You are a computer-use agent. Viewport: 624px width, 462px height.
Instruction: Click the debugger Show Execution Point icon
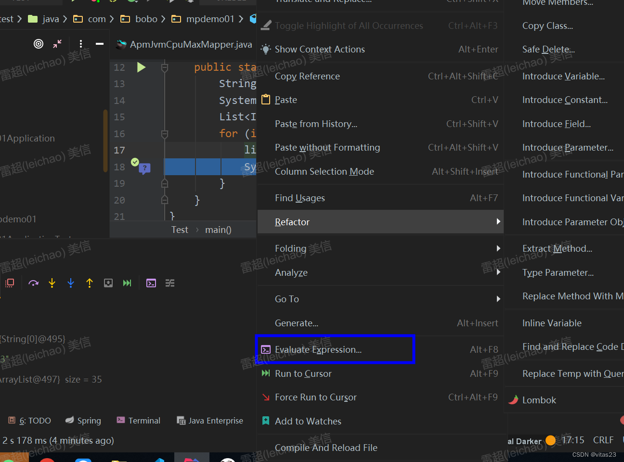point(10,283)
